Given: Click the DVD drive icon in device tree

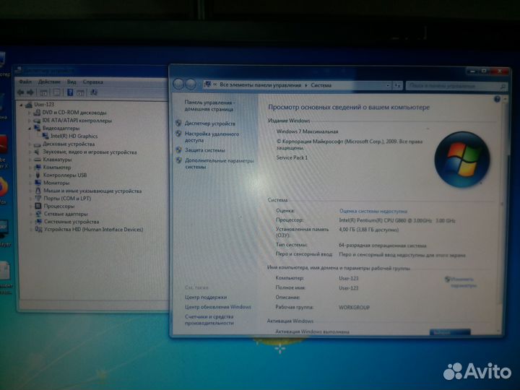Looking at the screenshot, I should click(37, 113).
